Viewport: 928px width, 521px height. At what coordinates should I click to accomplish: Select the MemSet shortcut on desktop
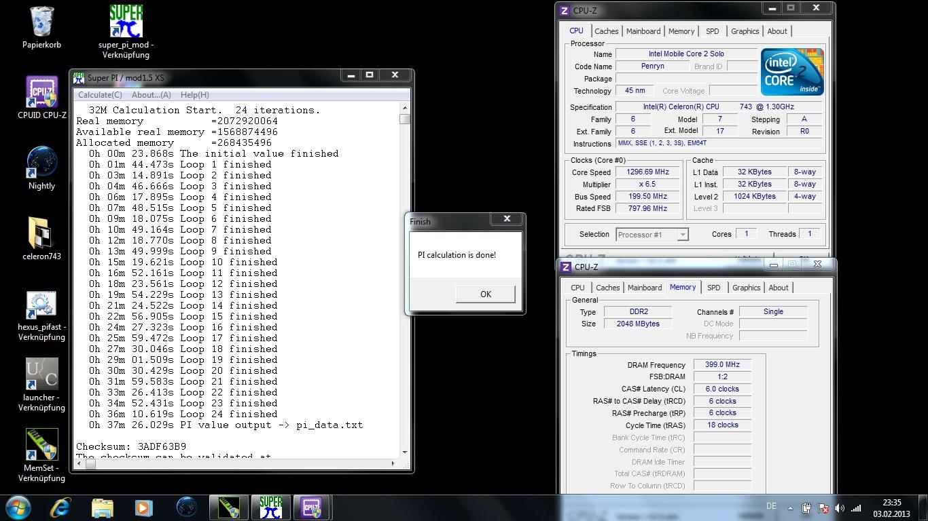point(41,445)
